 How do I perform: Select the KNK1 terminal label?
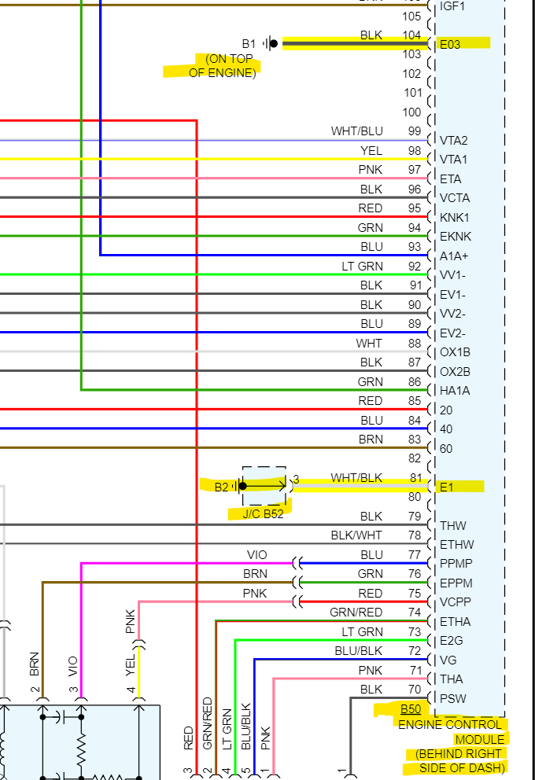coord(455,217)
